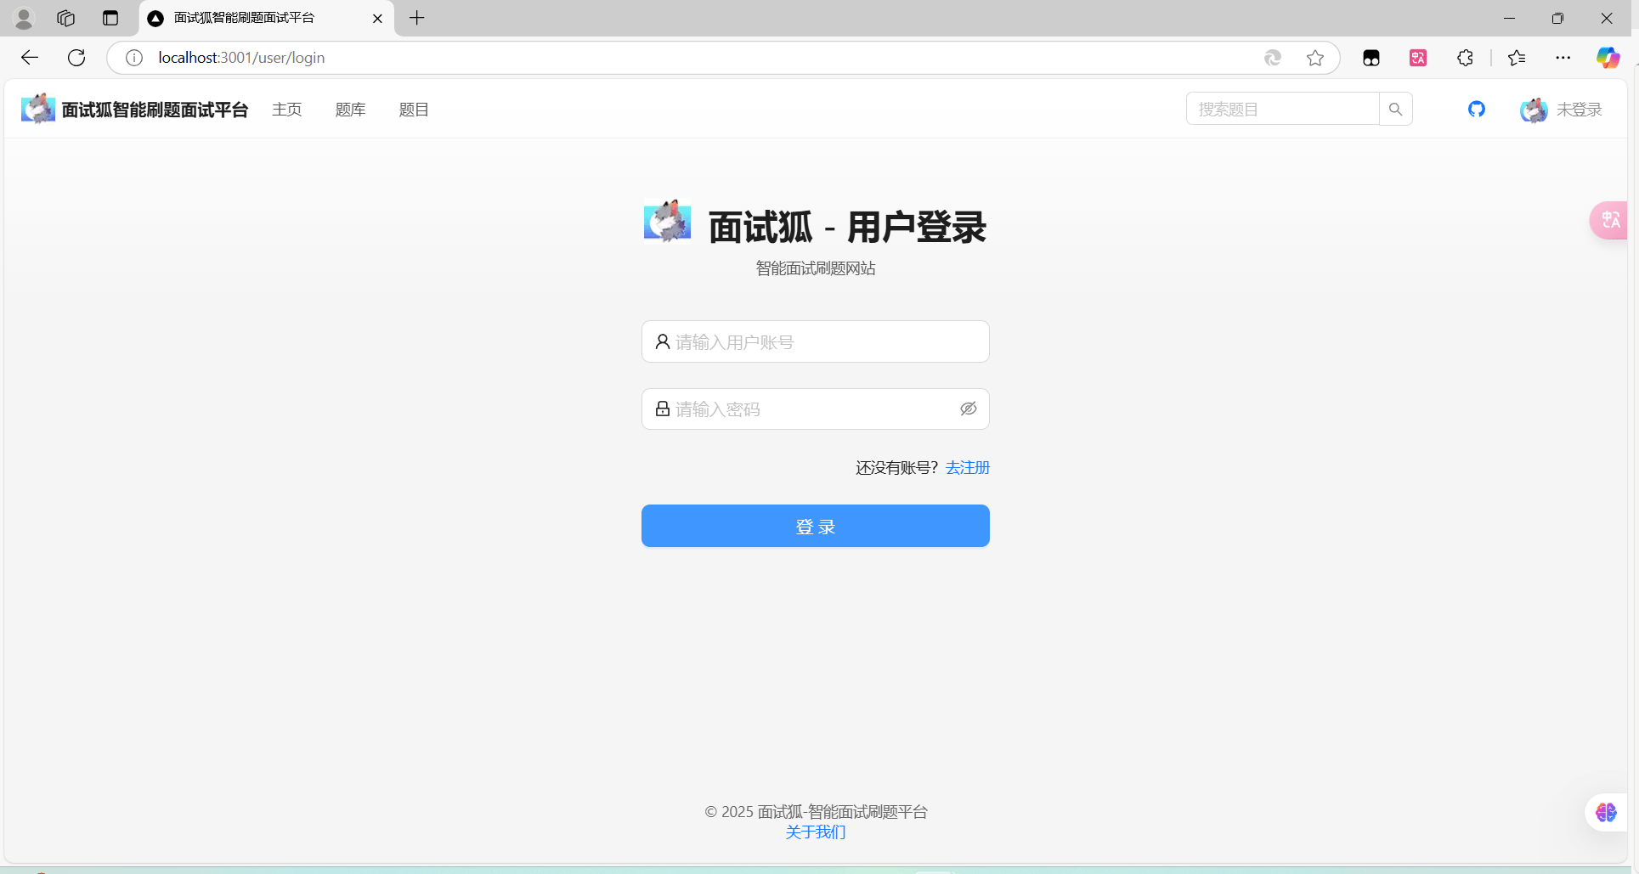Screen dimensions: 1639x874
Task: Open browser extensions puzzle icon
Action: [x=1465, y=58]
